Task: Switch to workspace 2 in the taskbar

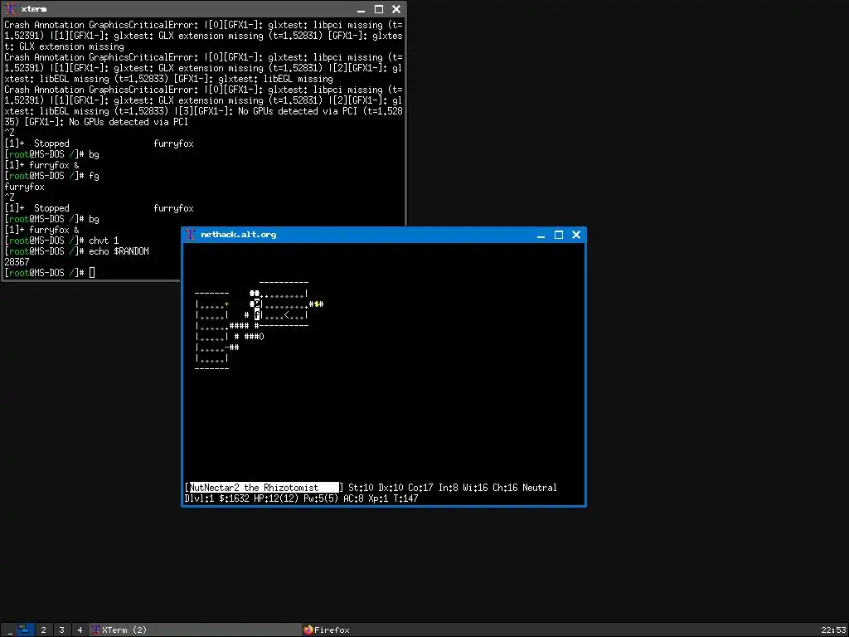Action: [x=43, y=630]
